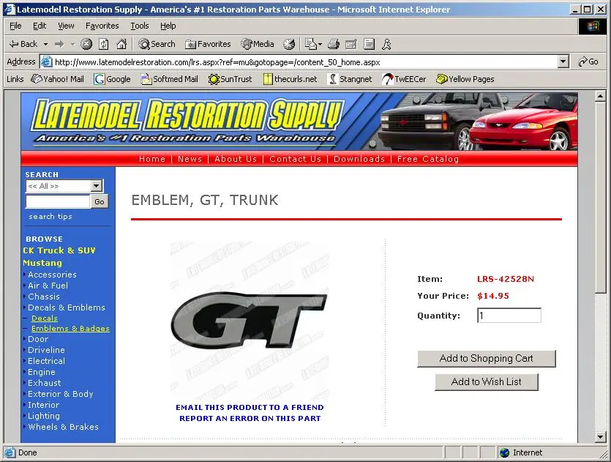Open the Yahoo! Mail links bar shortcut
The image size is (611, 462).
[x=58, y=79]
